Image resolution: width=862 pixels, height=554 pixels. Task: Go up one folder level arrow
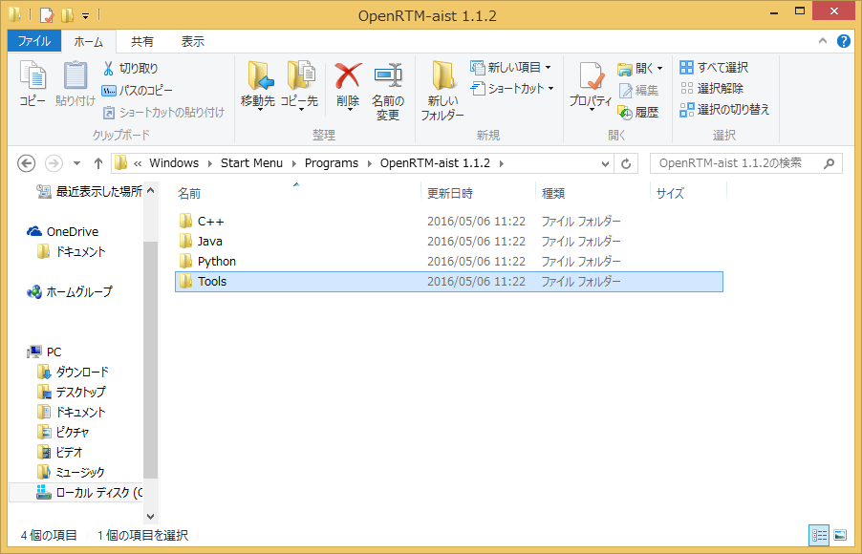98,163
